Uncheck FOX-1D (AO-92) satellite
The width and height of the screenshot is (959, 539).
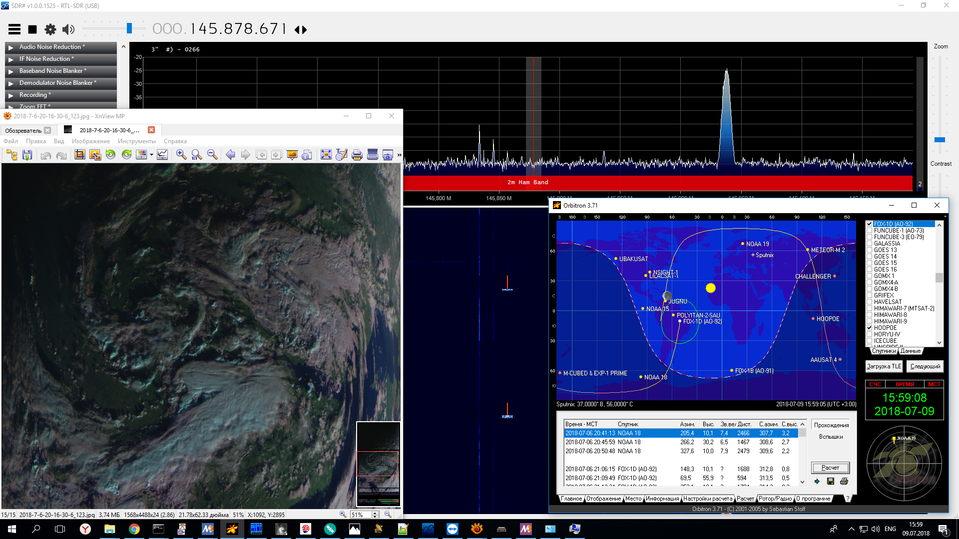coord(870,224)
